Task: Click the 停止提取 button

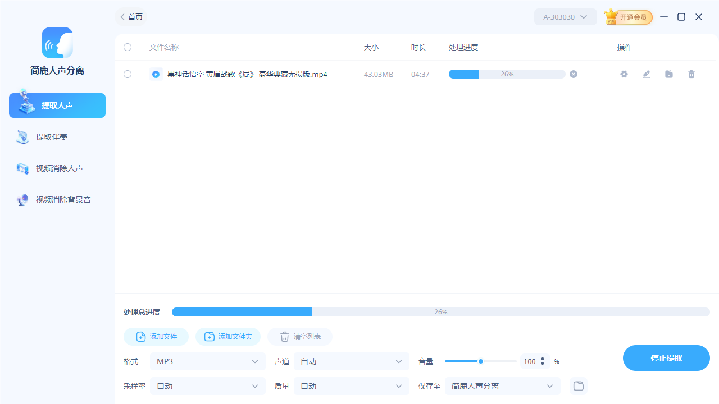Action: pos(666,358)
